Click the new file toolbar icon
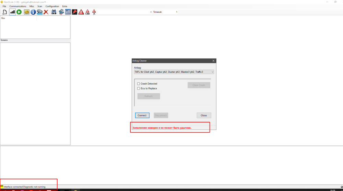Viewport: 343px width, 191px height. click(4, 12)
